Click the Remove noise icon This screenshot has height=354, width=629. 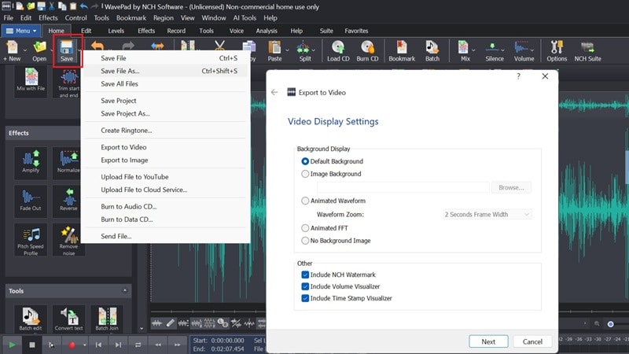(x=68, y=240)
